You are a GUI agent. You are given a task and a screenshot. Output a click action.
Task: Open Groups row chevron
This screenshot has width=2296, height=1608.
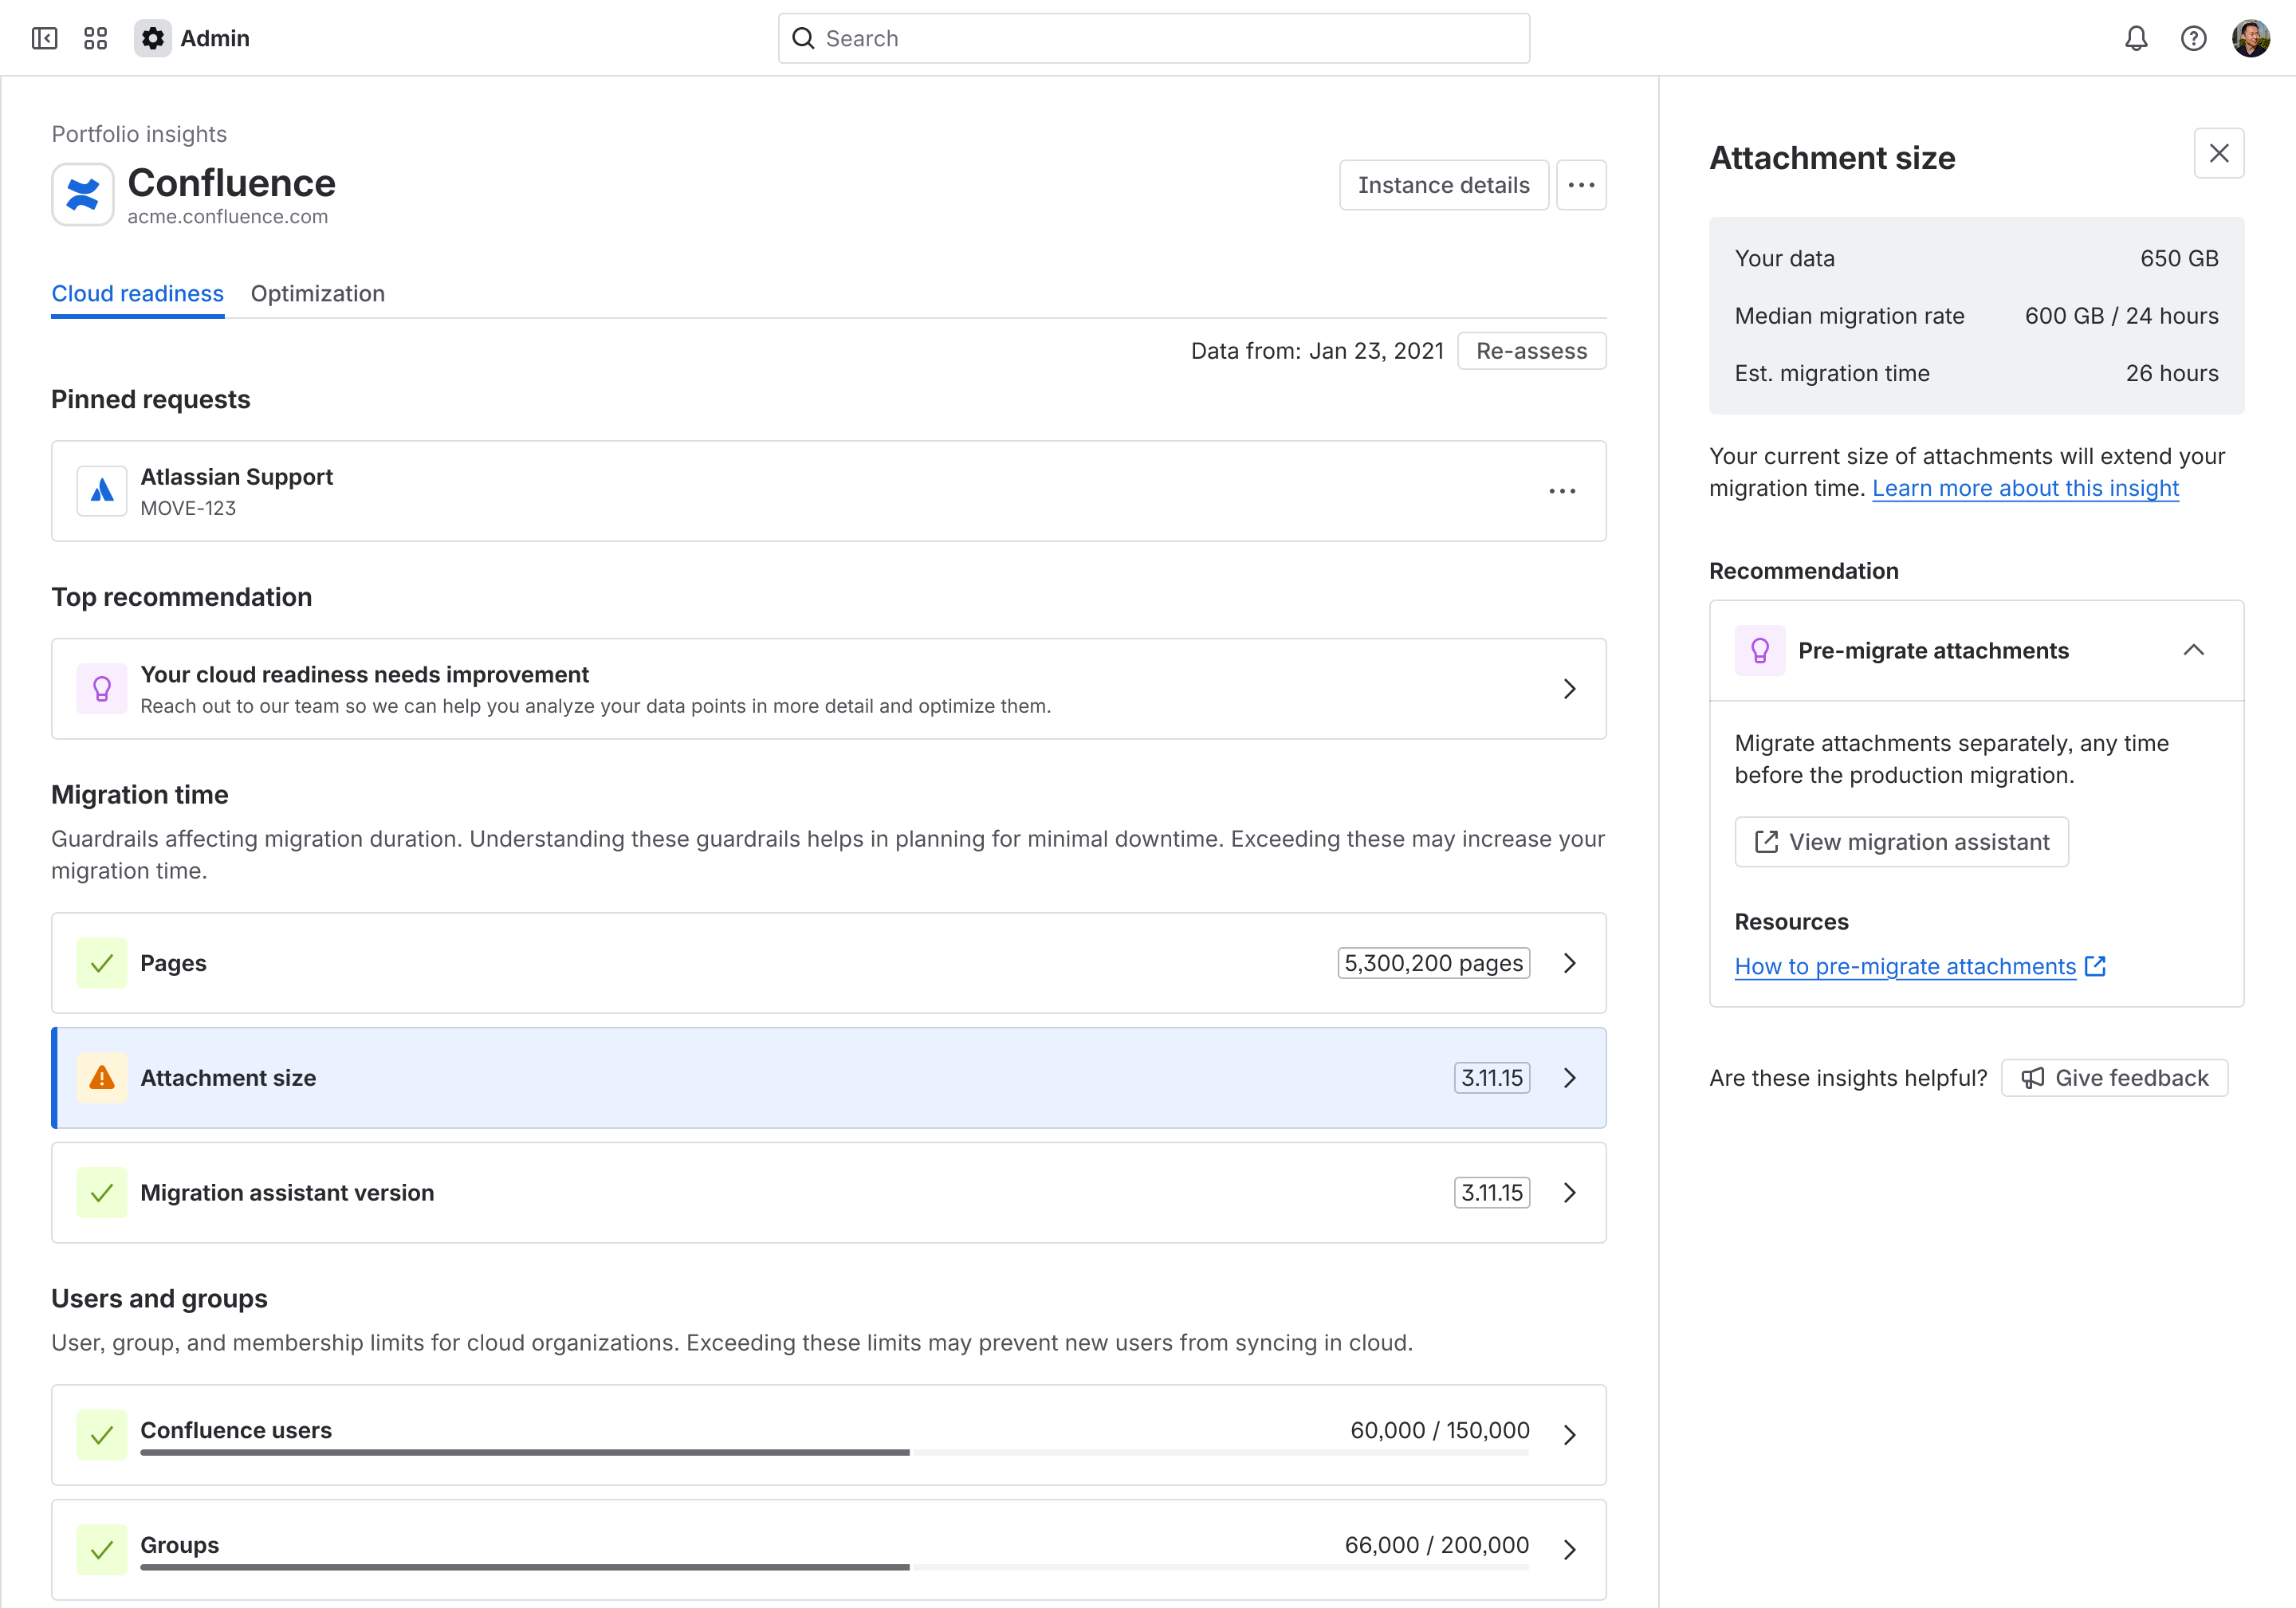[x=1570, y=1550]
